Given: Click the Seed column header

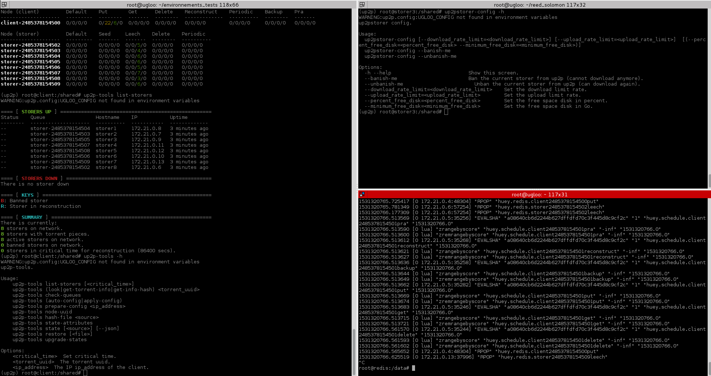Looking at the screenshot, I should 105,34.
